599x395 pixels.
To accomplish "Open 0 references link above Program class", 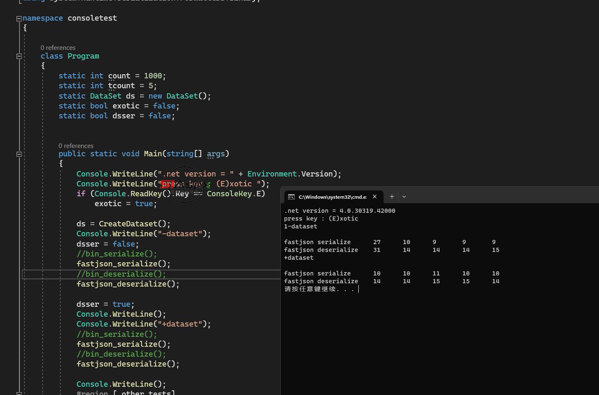I will coord(58,48).
